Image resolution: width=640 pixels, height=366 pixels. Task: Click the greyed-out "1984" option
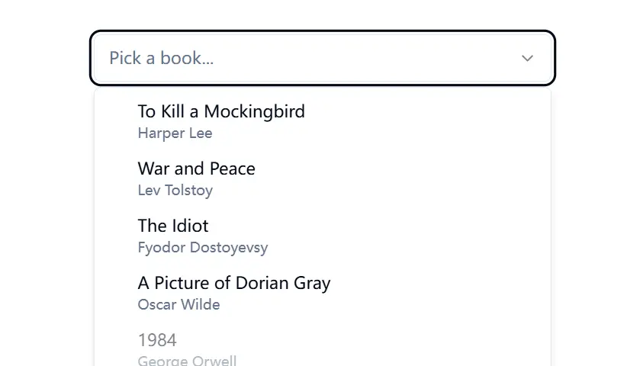tap(157, 340)
